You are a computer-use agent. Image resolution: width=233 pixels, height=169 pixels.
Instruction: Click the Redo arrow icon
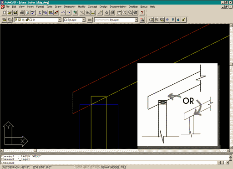pyautogui.click(x=69, y=13)
